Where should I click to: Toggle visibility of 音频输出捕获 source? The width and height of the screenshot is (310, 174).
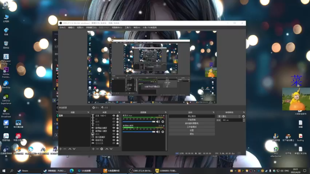point(114,128)
